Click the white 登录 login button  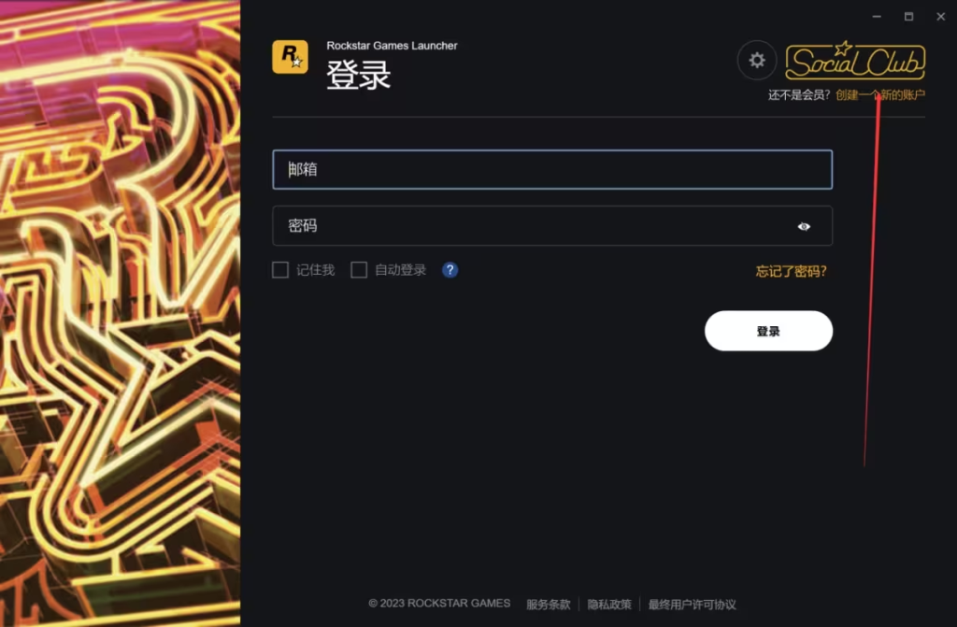(x=768, y=331)
